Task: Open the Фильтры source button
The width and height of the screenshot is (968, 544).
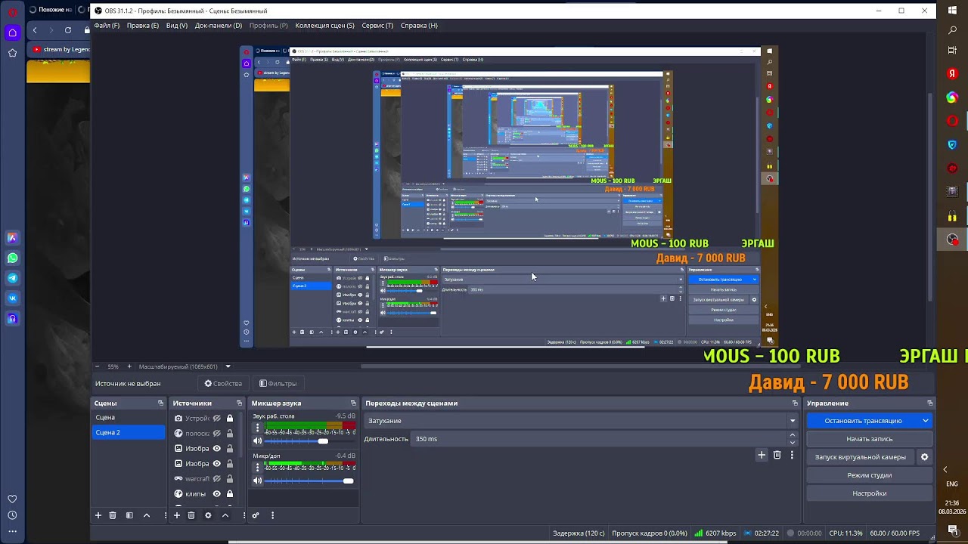Action: 278,384
